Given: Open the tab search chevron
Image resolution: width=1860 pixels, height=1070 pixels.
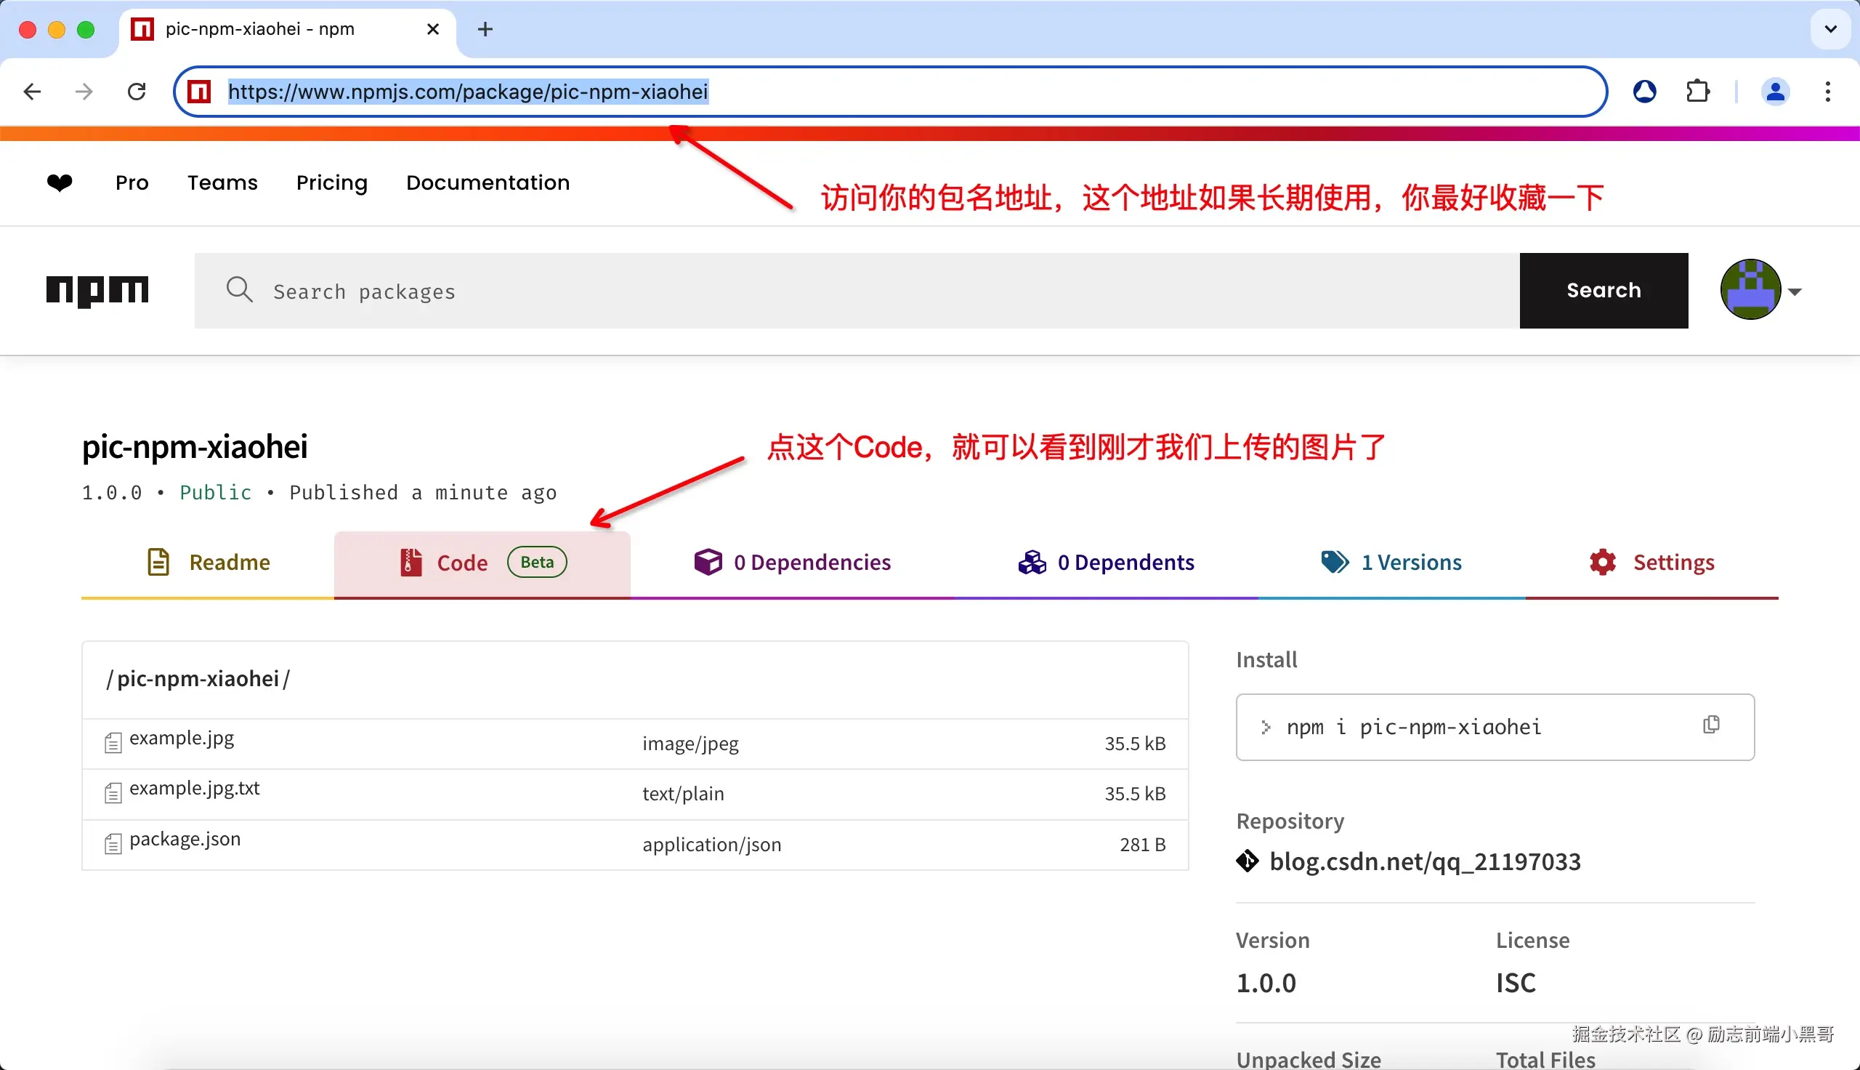Looking at the screenshot, I should tap(1830, 28).
